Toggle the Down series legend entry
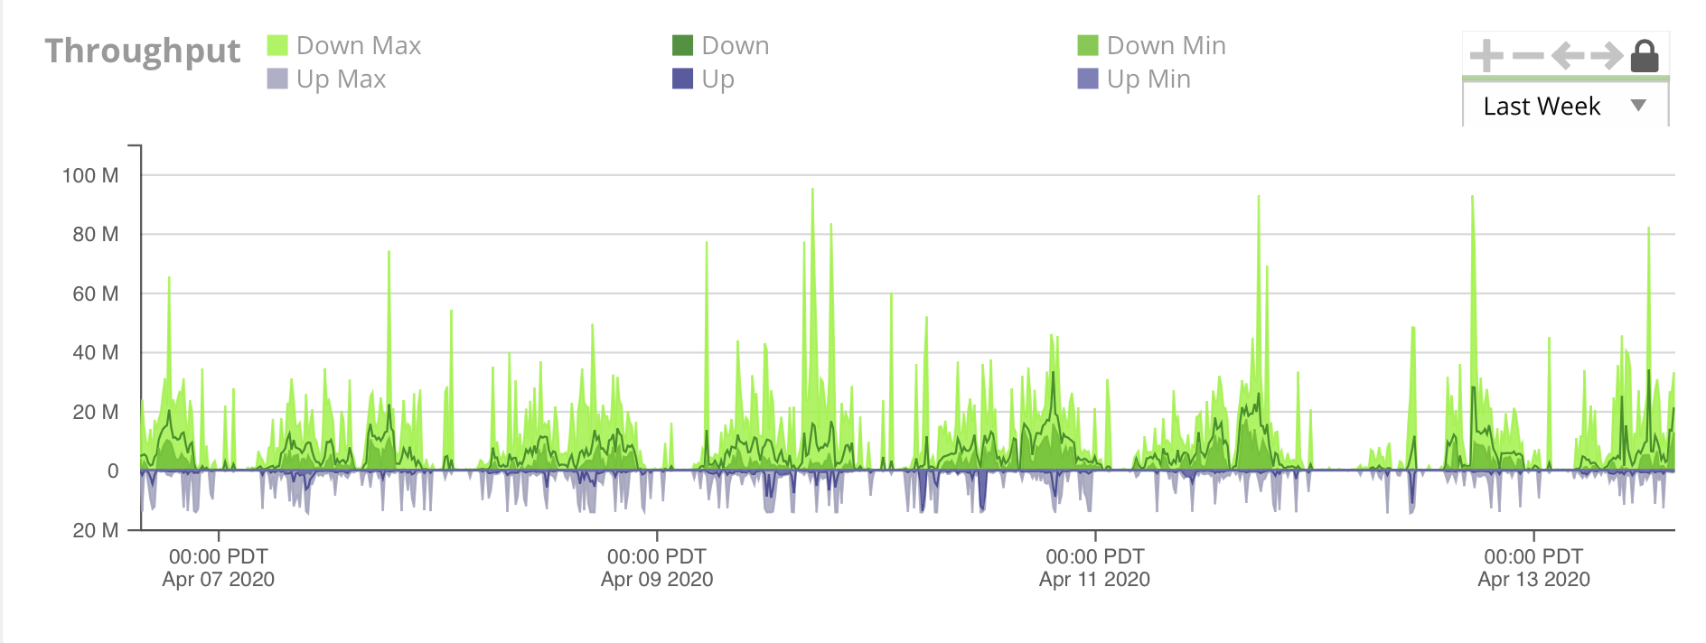The image size is (1706, 643). tap(721, 45)
